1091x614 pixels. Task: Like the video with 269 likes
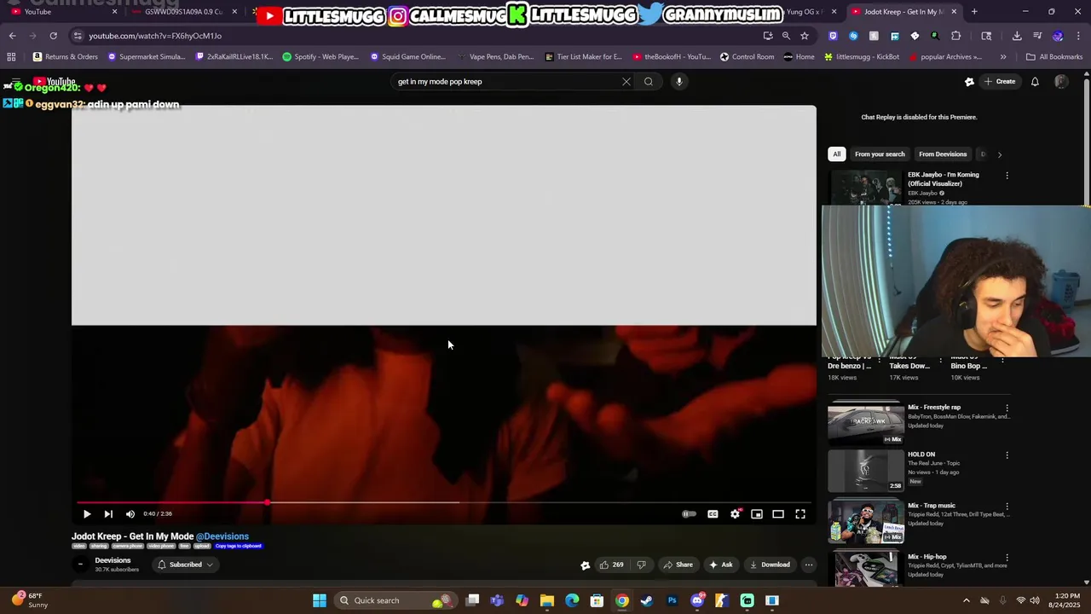pos(611,565)
